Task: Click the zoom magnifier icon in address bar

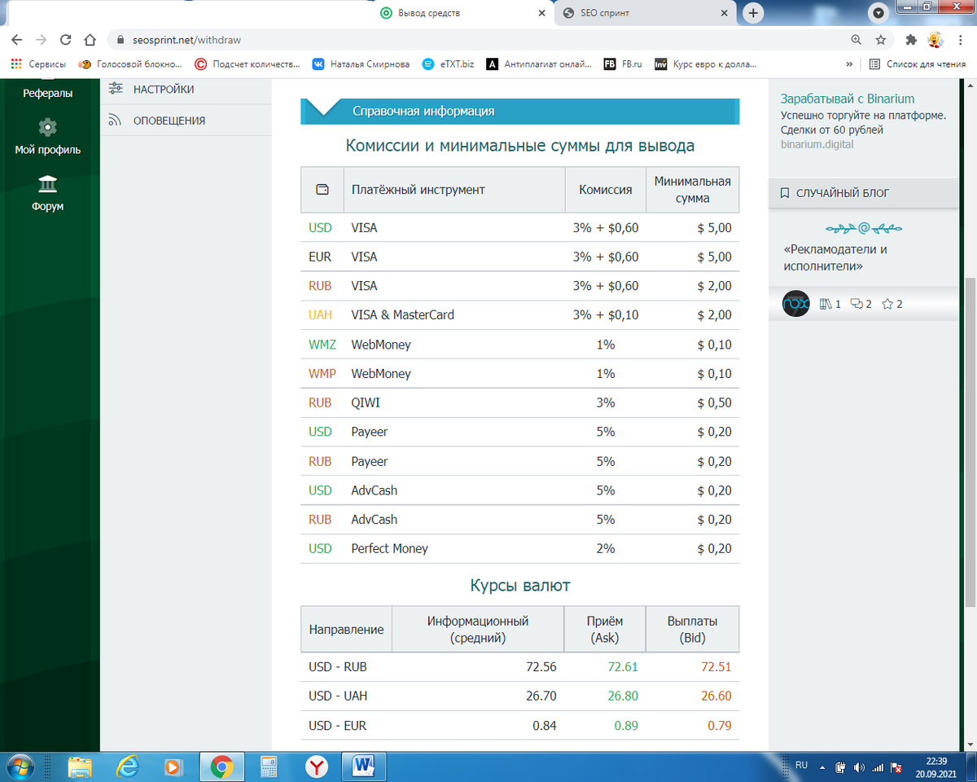Action: coord(856,39)
